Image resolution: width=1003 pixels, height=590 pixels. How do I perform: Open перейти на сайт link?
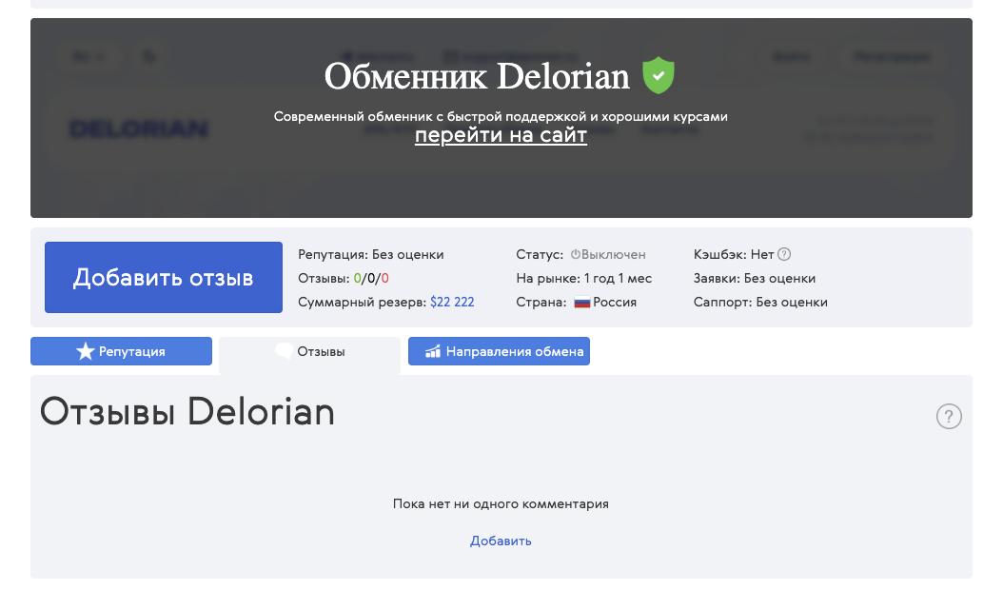pos(501,135)
